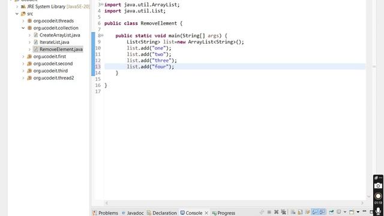Expand CreateArrayList.java node
This screenshot has height=216, width=384.
point(29,35)
